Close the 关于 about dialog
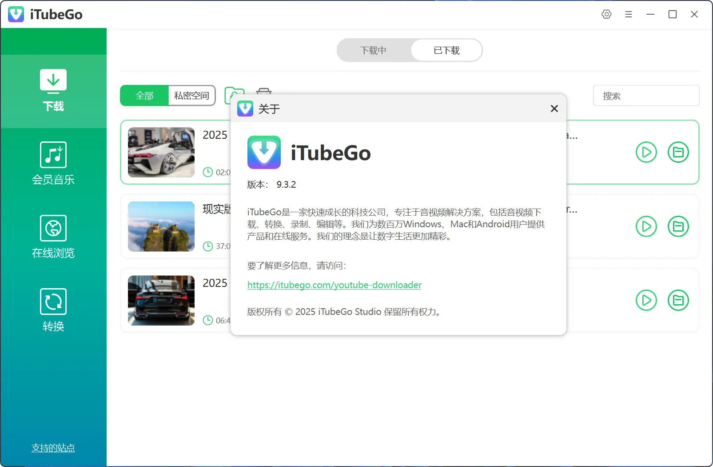This screenshot has width=713, height=467. [x=554, y=109]
